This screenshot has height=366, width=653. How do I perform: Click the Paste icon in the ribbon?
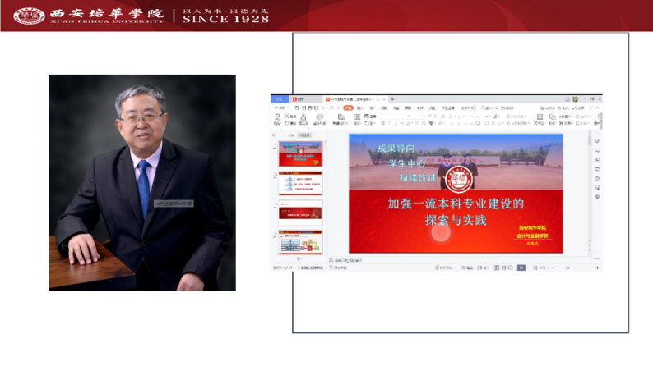[x=279, y=118]
